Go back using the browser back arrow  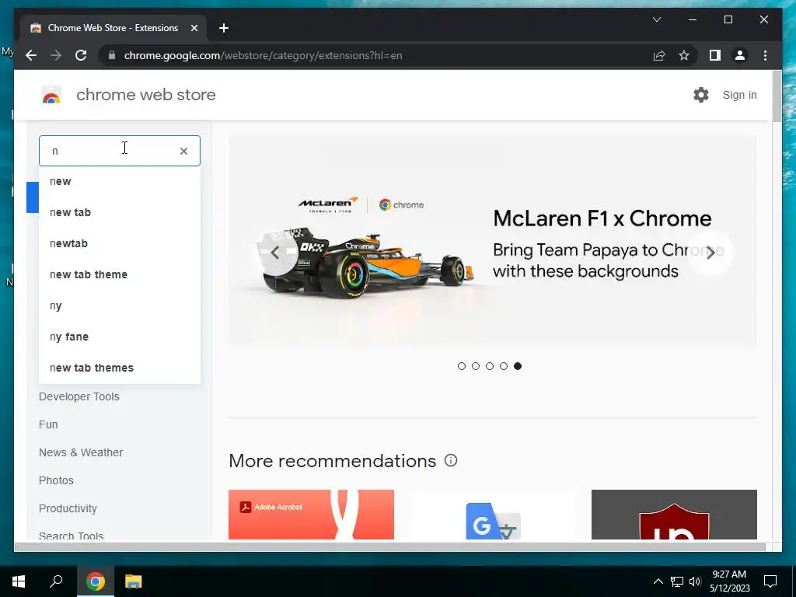click(x=31, y=55)
